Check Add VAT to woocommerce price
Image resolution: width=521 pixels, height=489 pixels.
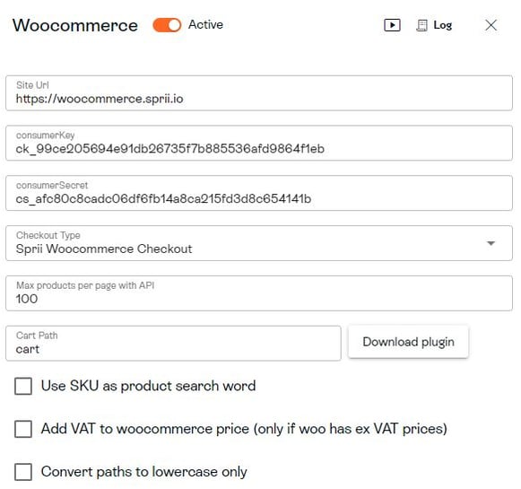coord(23,429)
